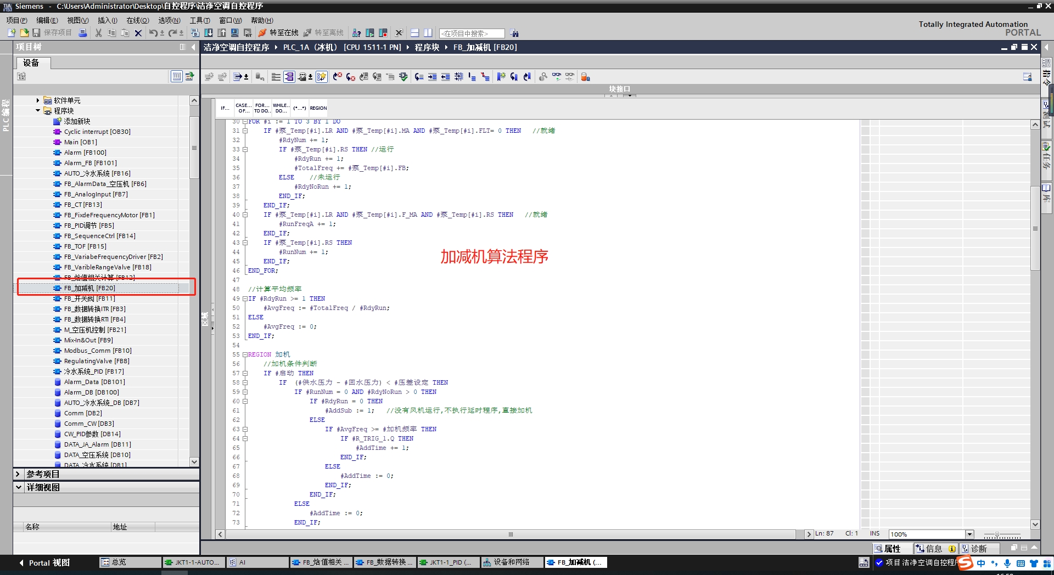
Task: Expand the 软件单元 tree node
Action: [38, 100]
